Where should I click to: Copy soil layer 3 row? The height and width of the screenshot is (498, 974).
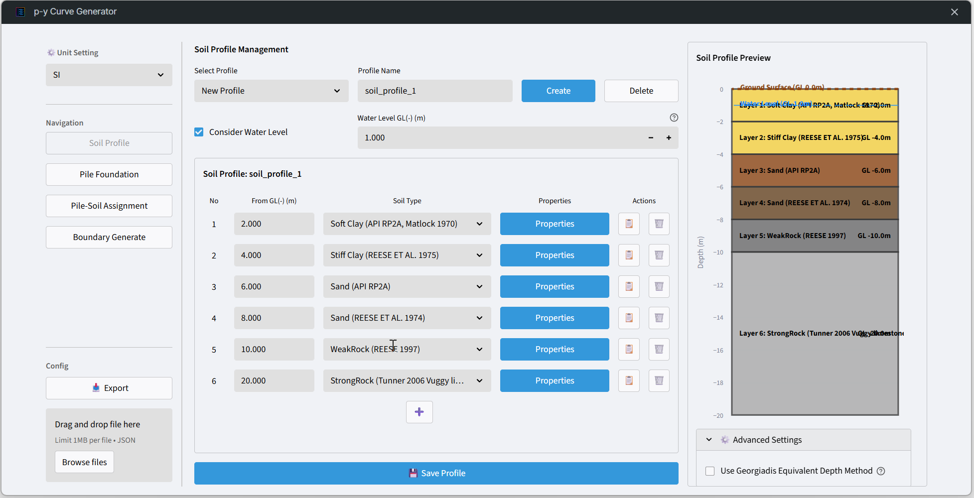[x=629, y=286]
